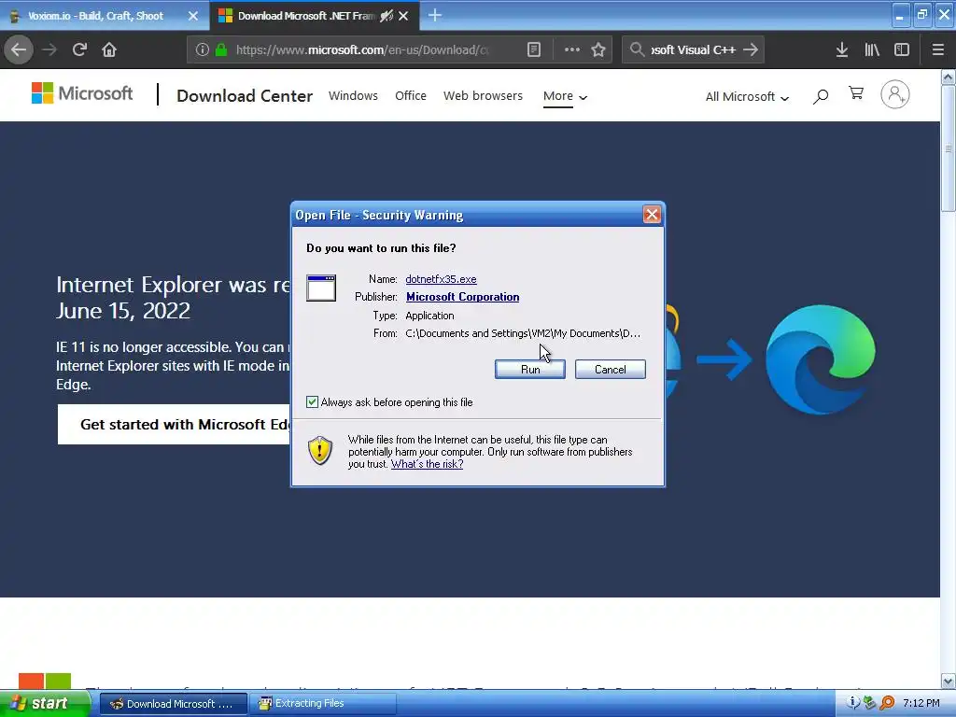Open page actions three-dots menu
The height and width of the screenshot is (717, 956).
[x=572, y=49]
